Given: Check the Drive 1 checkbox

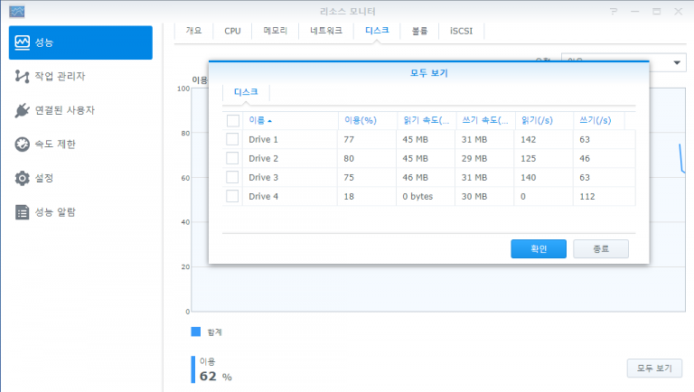Looking at the screenshot, I should tap(232, 139).
